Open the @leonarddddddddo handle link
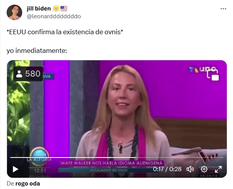The width and height of the screenshot is (233, 189). coord(54,16)
